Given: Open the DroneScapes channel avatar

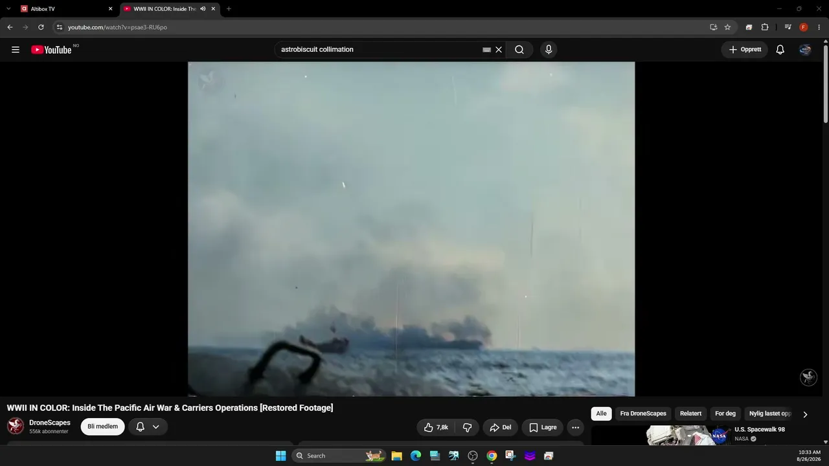Looking at the screenshot, I should (x=16, y=426).
